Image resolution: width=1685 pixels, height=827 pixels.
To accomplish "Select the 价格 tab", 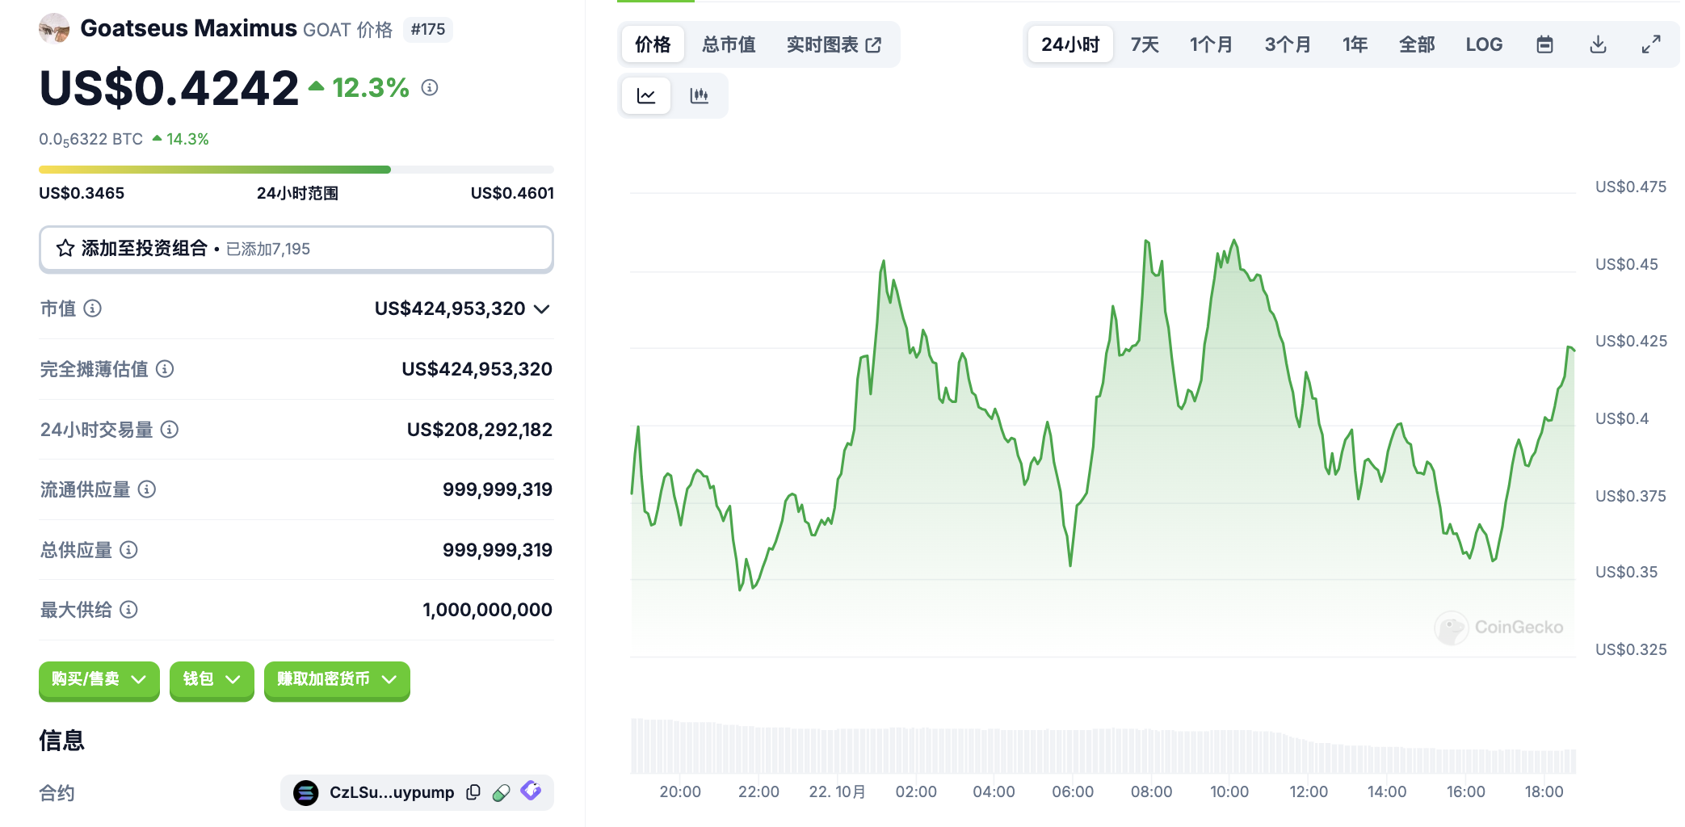I will [x=653, y=44].
